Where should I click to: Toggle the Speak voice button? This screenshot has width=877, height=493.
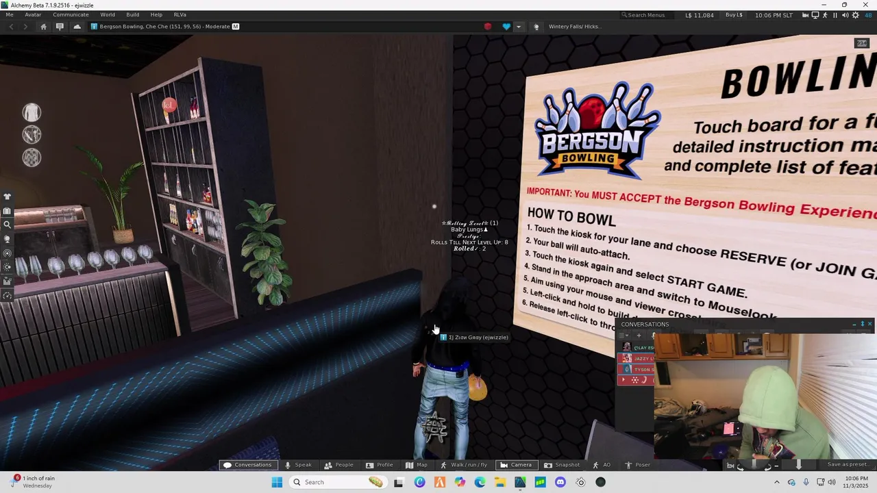pos(298,465)
